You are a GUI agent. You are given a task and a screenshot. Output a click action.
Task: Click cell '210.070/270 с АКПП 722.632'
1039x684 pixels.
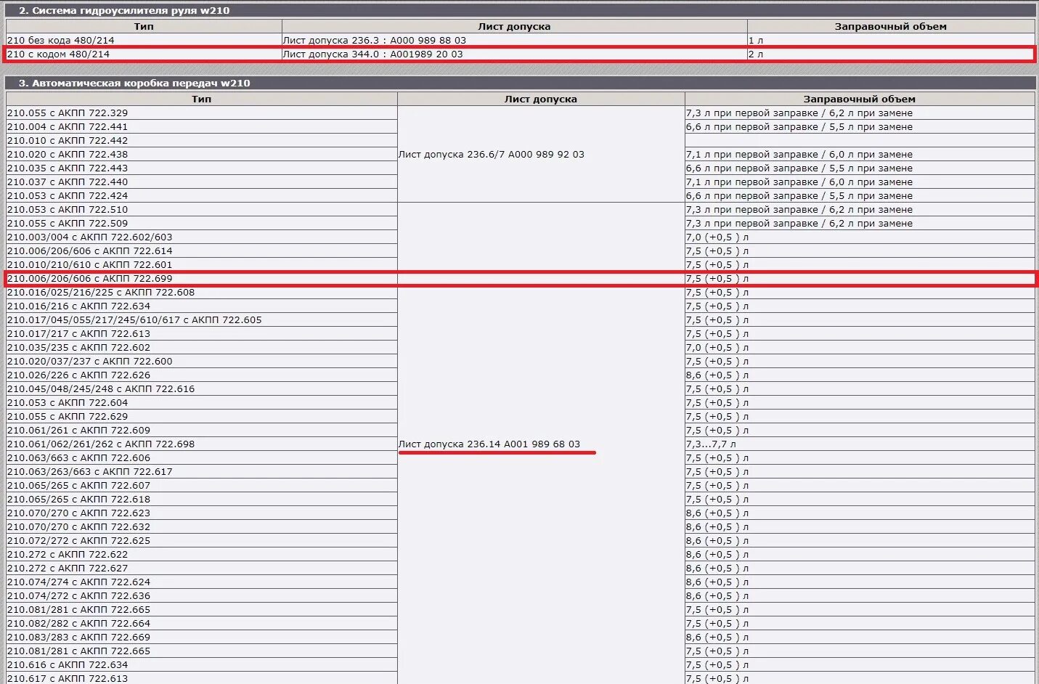[x=202, y=526]
